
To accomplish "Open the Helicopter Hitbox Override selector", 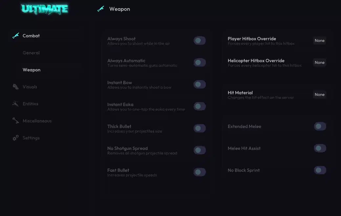I will [319, 62].
